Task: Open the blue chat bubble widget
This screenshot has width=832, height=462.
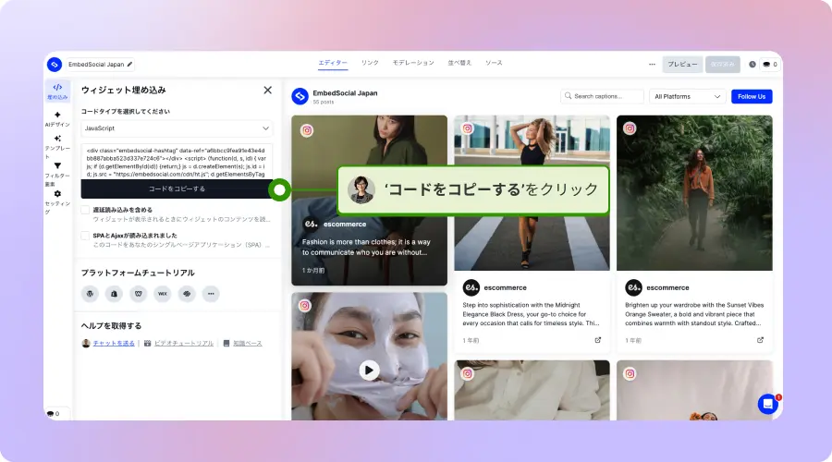Action: 768,404
